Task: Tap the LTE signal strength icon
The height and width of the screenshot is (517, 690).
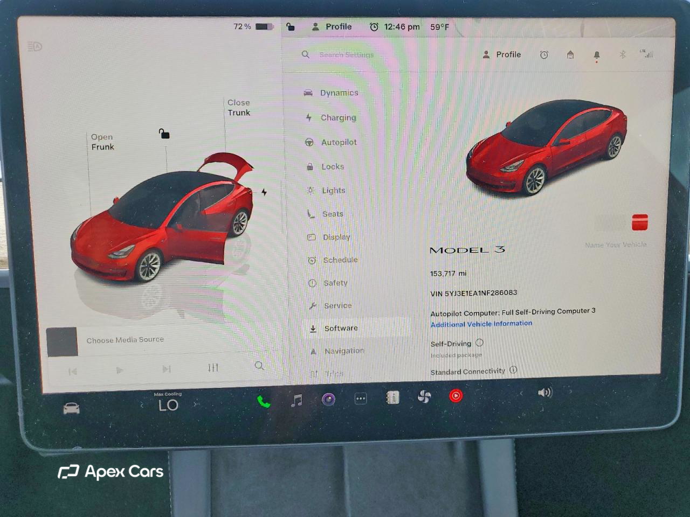Action: 646,54
